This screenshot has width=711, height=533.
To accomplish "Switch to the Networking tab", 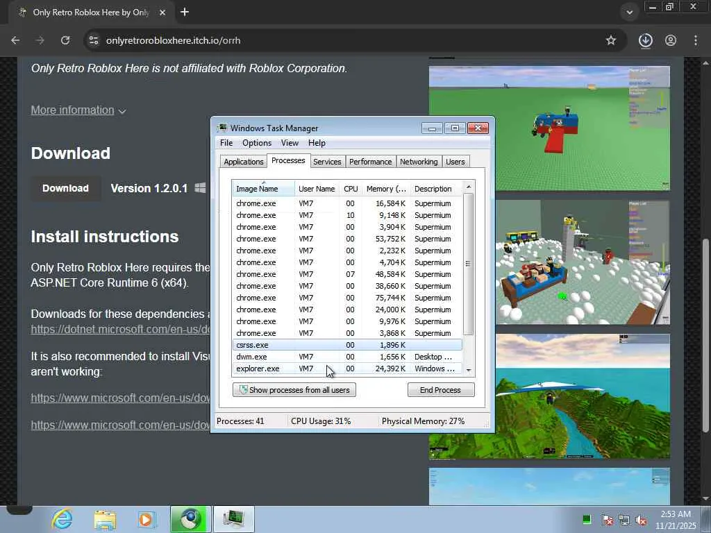I will [x=419, y=162].
